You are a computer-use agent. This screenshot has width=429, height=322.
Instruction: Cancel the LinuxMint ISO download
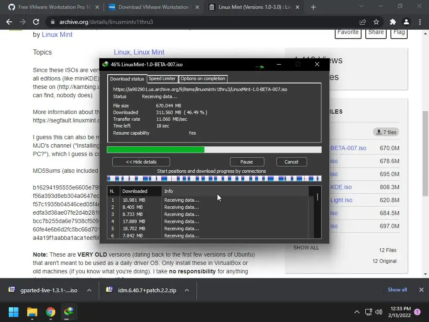(291, 162)
